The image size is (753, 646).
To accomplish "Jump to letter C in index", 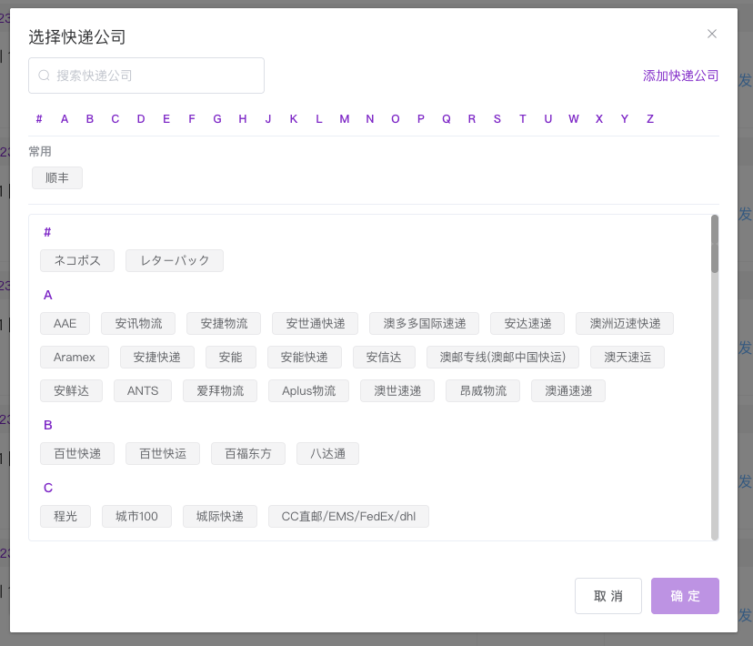I will 115,118.
